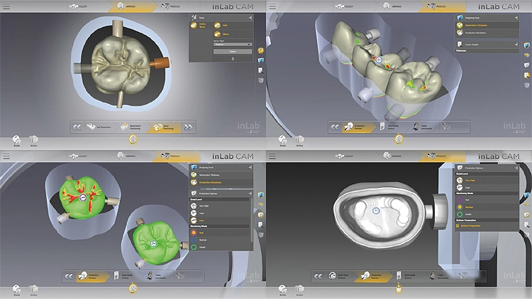532x299 pixels.
Task: Collapse Analyzing Tools panel in the bridge window
Action: (516, 17)
